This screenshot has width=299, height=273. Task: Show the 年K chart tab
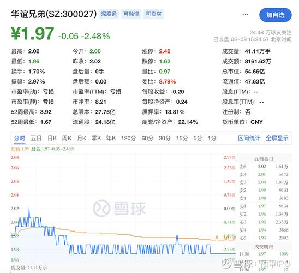[x=111, y=138]
